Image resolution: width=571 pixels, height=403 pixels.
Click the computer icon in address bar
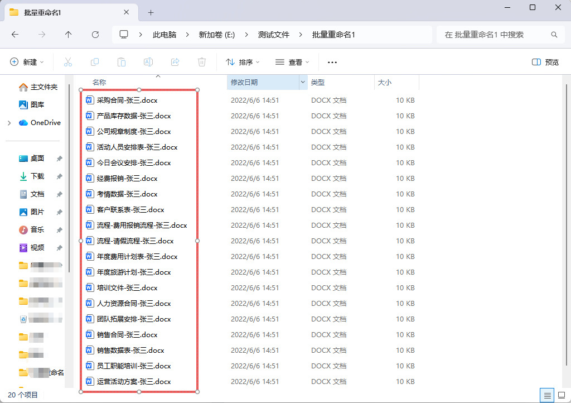click(x=124, y=34)
